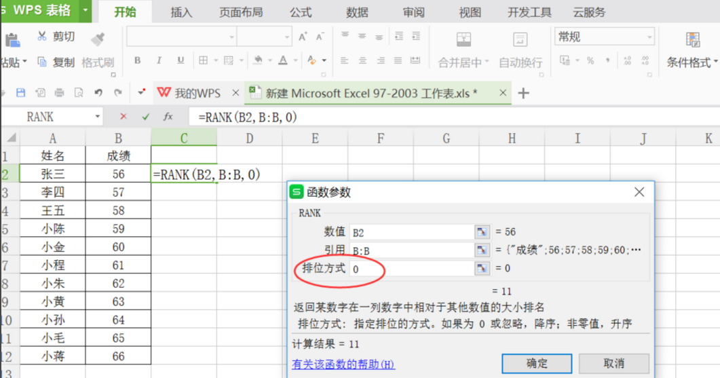Image resolution: width=720 pixels, height=378 pixels.
Task: Click the Paste (粘贴) clipboard icon
Action: tap(12, 41)
